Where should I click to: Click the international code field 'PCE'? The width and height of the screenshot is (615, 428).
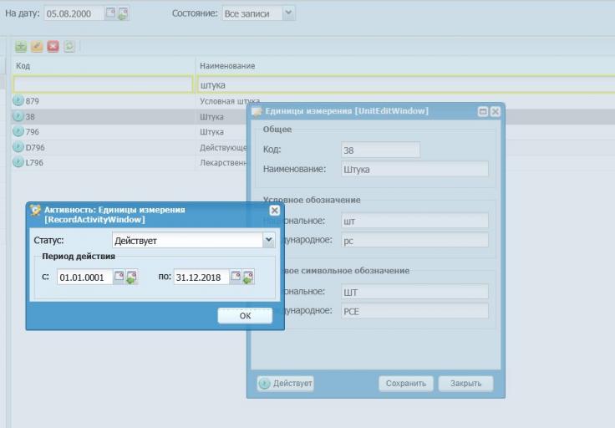tap(415, 311)
